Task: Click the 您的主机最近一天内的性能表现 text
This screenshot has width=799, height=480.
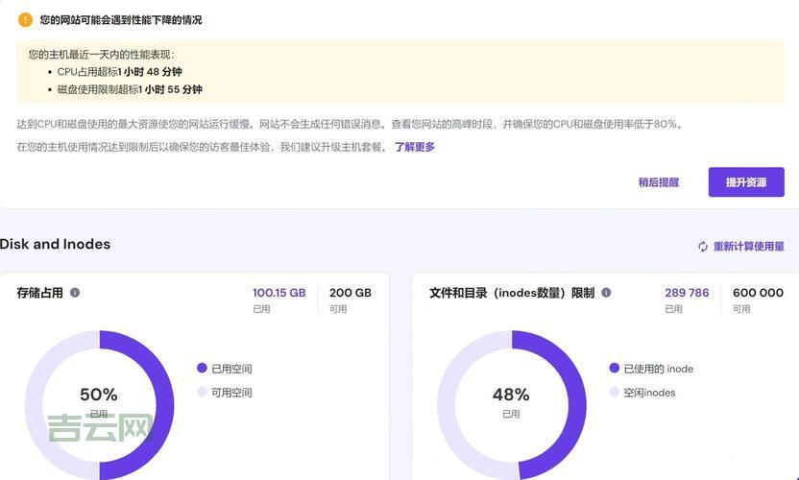Action: (x=102, y=55)
